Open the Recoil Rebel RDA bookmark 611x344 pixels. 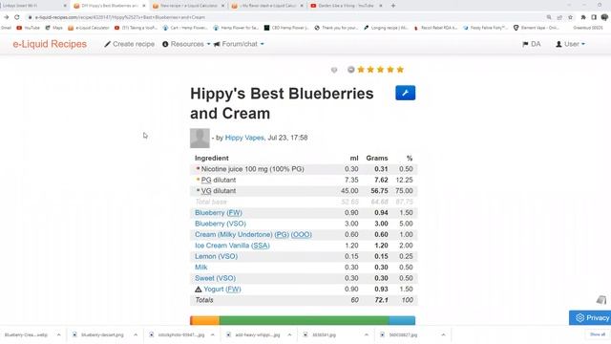tap(435, 28)
